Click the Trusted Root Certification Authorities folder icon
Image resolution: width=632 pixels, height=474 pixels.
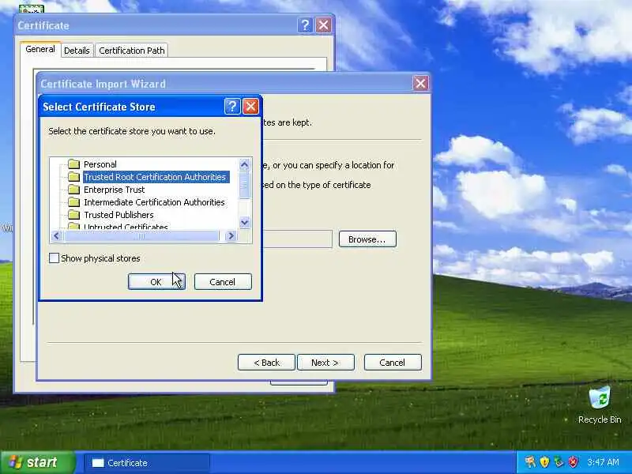point(73,176)
